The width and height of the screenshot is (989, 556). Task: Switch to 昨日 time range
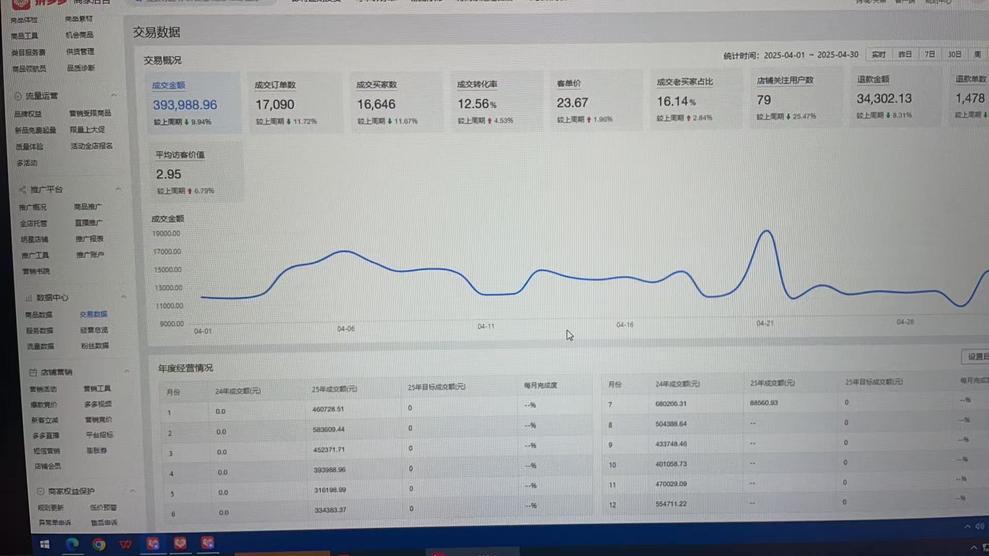point(905,54)
